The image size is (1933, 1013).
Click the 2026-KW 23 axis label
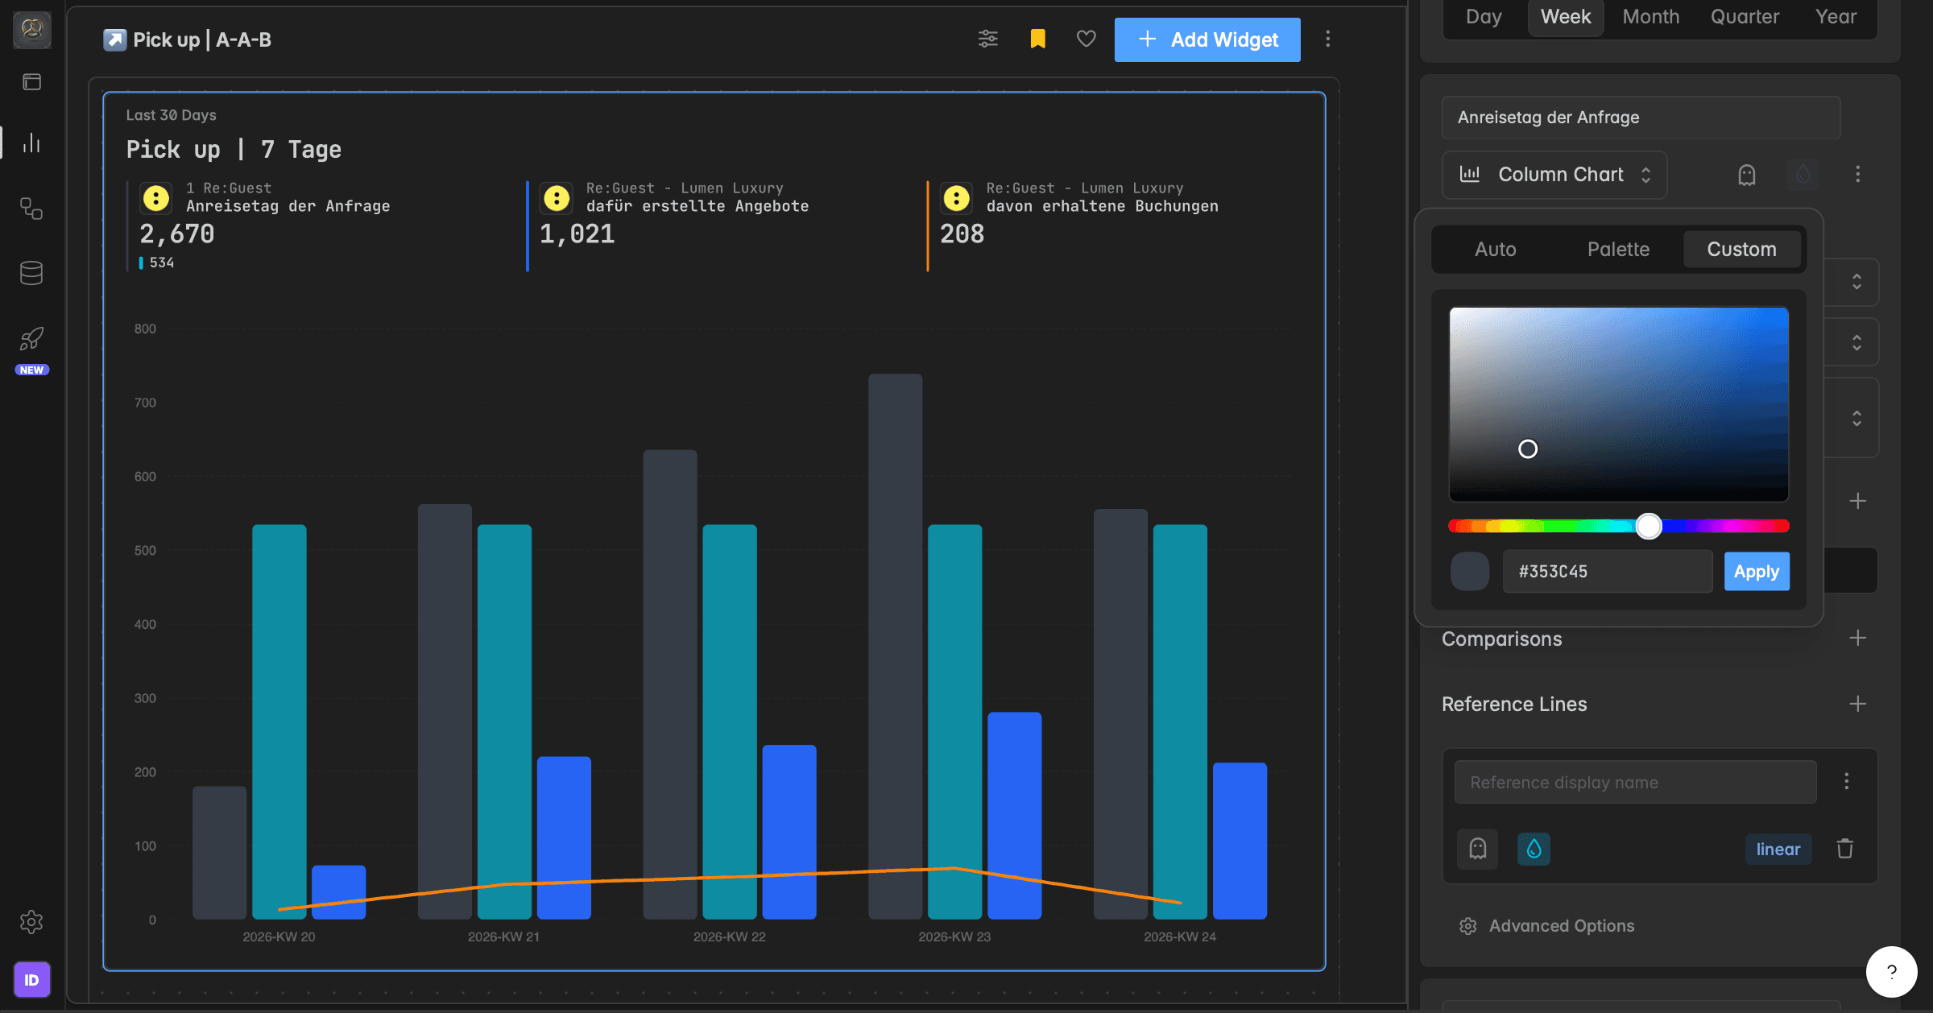[x=954, y=937]
